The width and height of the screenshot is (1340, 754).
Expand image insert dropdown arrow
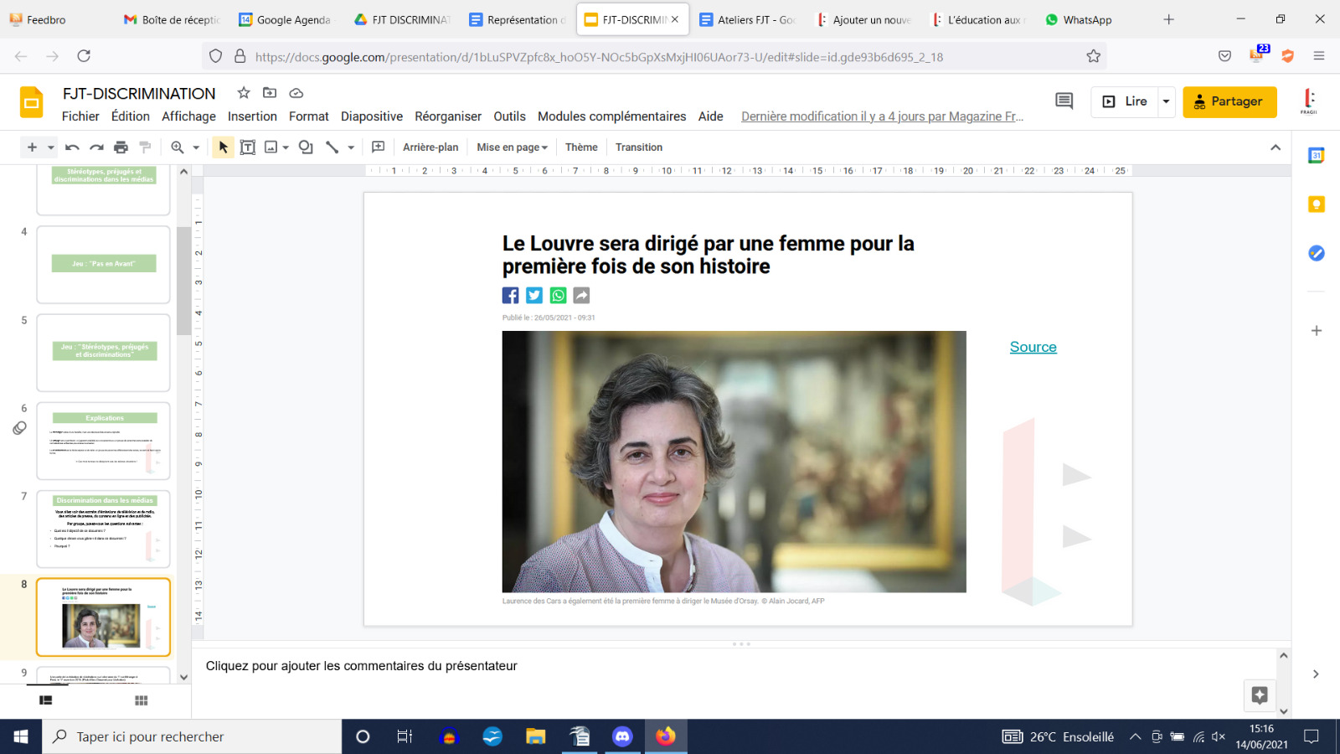click(x=286, y=147)
